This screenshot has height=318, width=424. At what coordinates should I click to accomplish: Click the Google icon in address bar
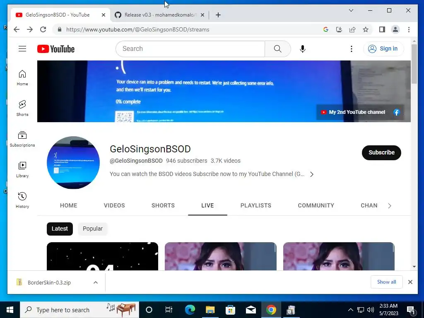pos(325,29)
